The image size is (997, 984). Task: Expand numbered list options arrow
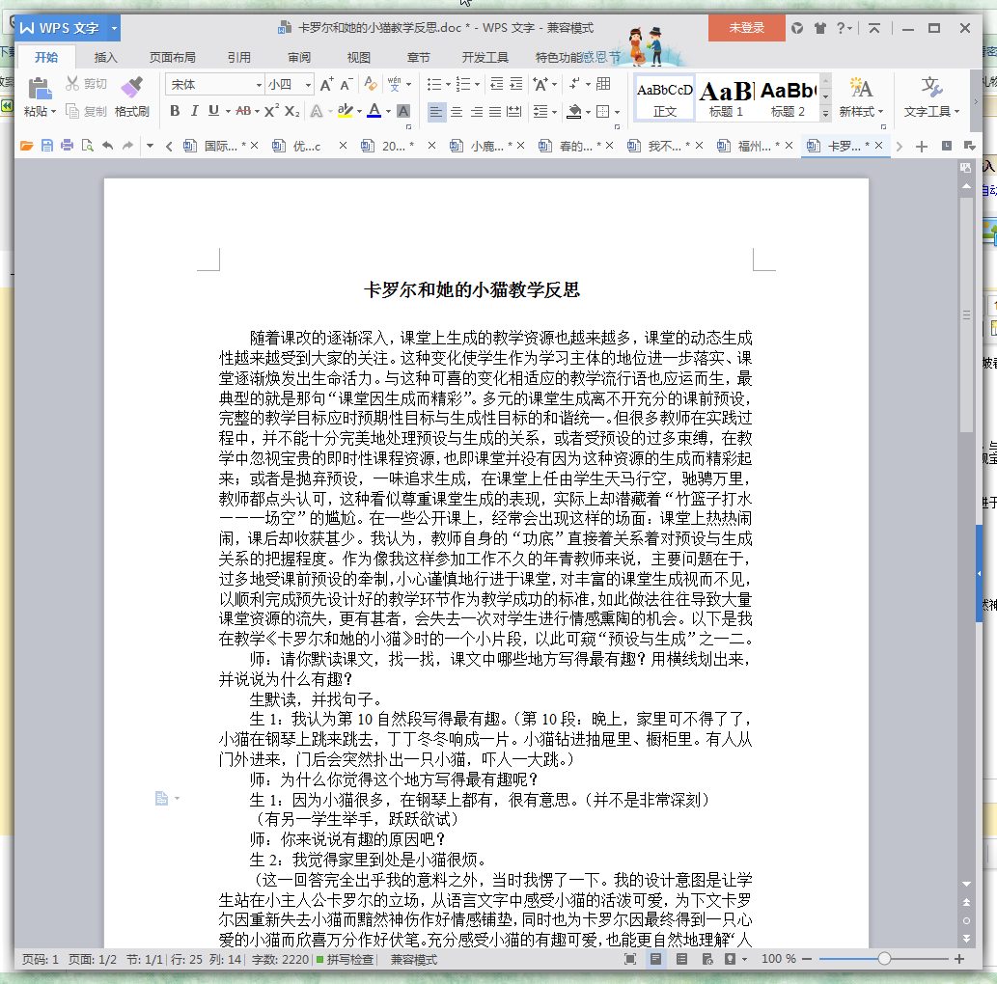477,85
